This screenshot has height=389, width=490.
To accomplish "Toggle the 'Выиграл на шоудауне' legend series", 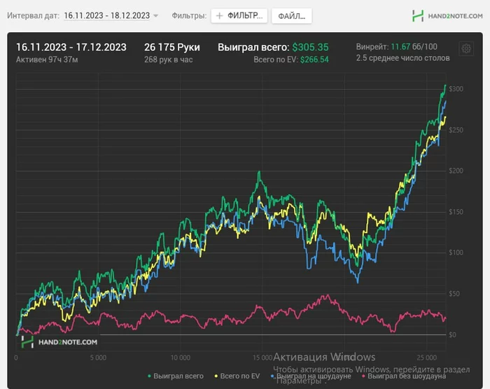I will (311, 376).
